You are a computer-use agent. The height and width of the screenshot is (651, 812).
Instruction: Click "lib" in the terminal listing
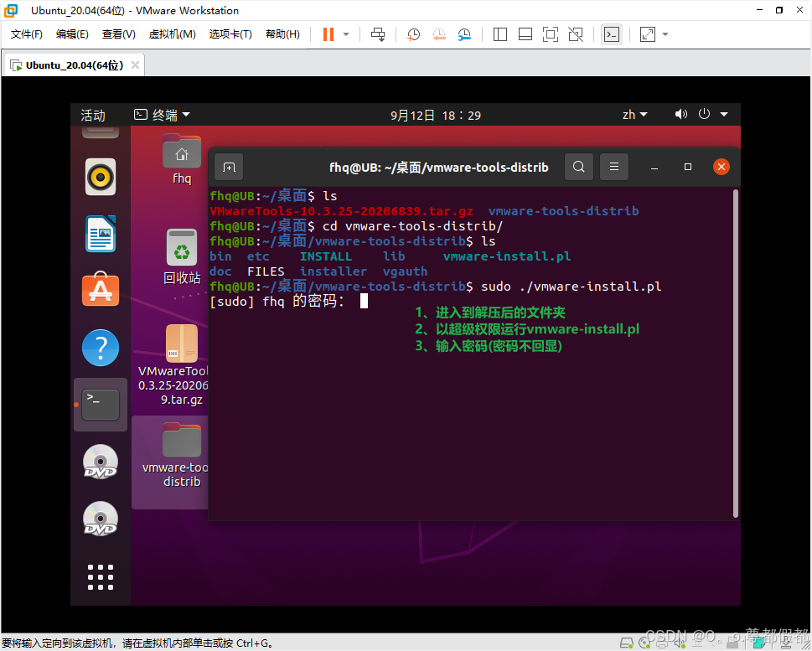pyautogui.click(x=394, y=256)
